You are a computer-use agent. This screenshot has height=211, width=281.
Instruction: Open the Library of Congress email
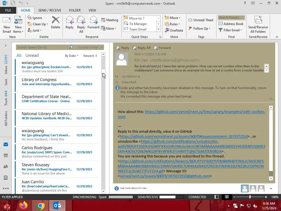(57, 84)
